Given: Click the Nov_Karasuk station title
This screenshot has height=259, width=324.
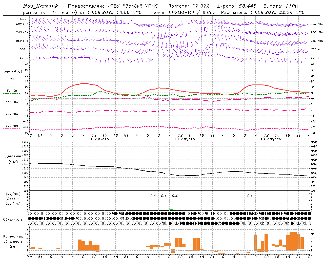Looking at the screenshot, I should pos(41,6).
